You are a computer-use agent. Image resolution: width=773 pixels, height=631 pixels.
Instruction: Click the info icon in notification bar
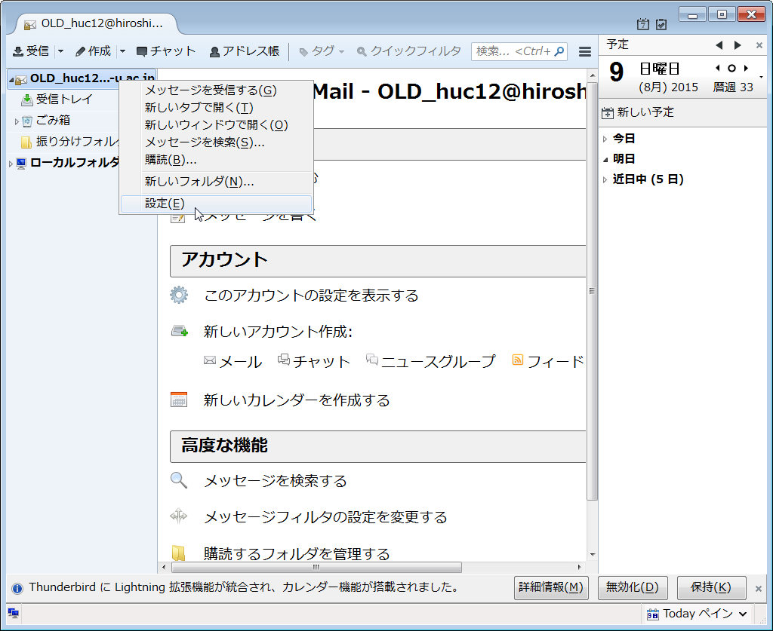click(x=17, y=588)
